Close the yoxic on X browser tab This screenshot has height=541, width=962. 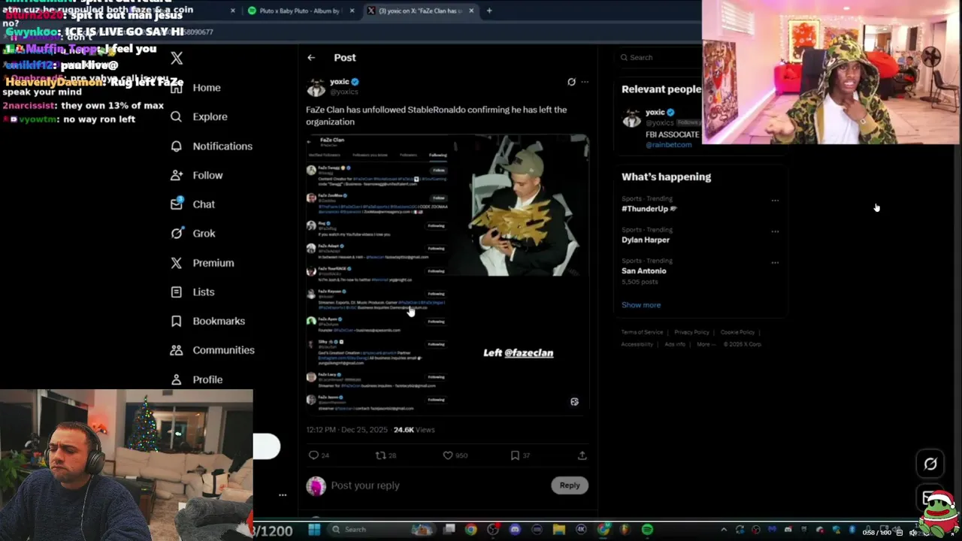(x=471, y=11)
